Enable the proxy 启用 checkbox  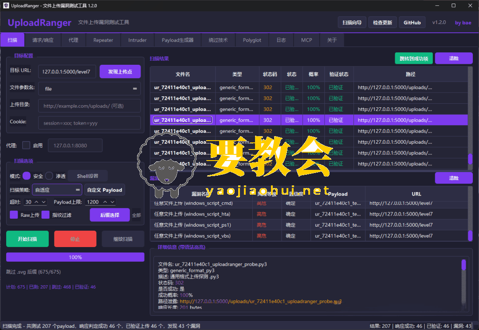click(26, 145)
